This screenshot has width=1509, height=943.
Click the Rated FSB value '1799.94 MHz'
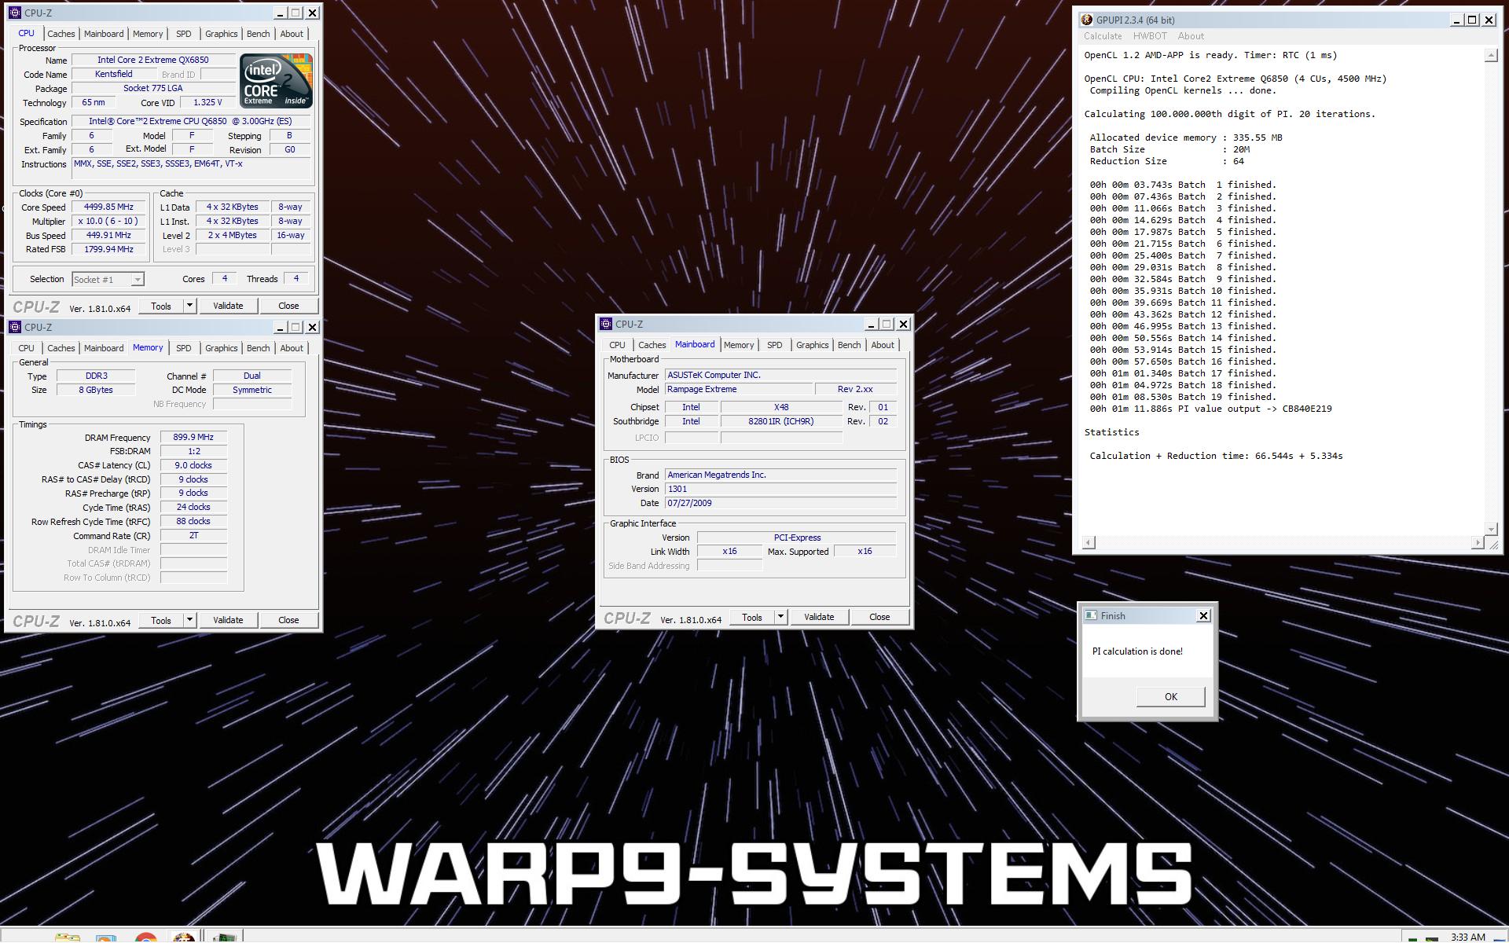108,249
